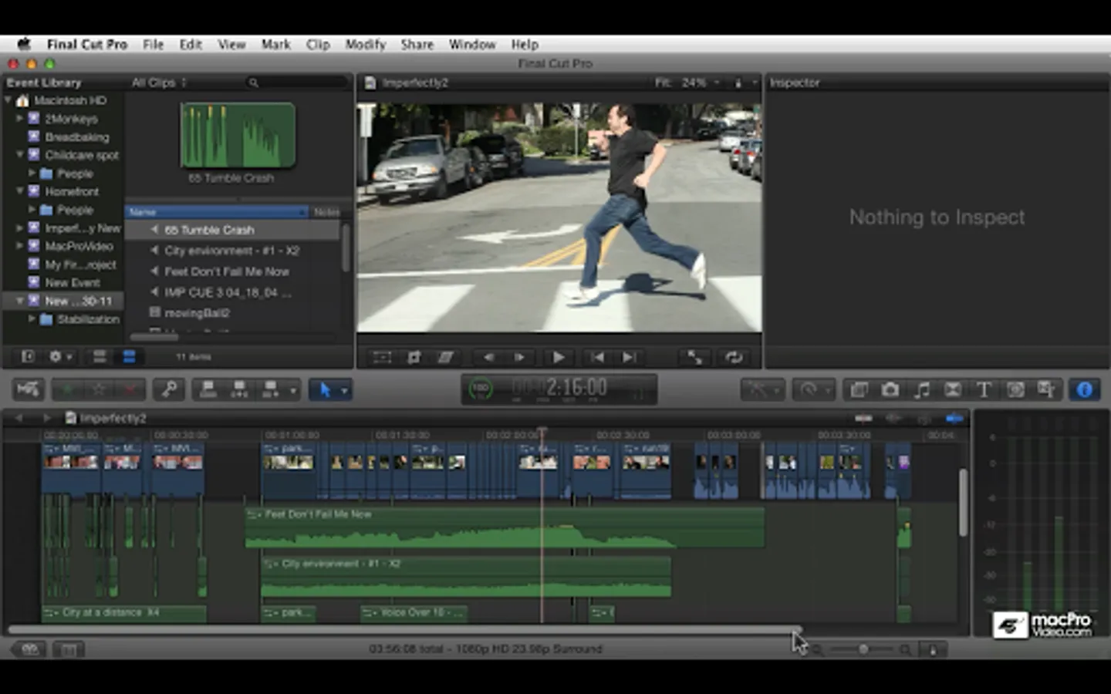Open the Share menu
The image size is (1111, 694).
[x=417, y=45]
